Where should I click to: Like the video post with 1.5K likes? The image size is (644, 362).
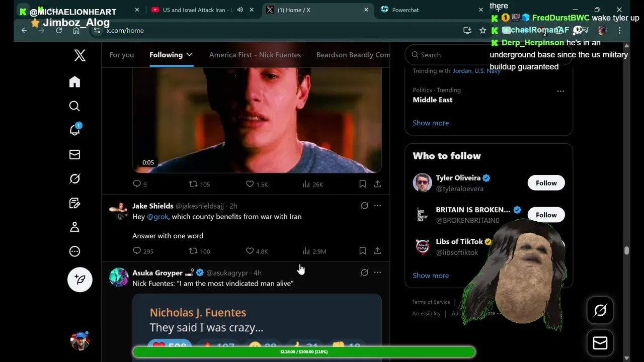pyautogui.click(x=257, y=184)
